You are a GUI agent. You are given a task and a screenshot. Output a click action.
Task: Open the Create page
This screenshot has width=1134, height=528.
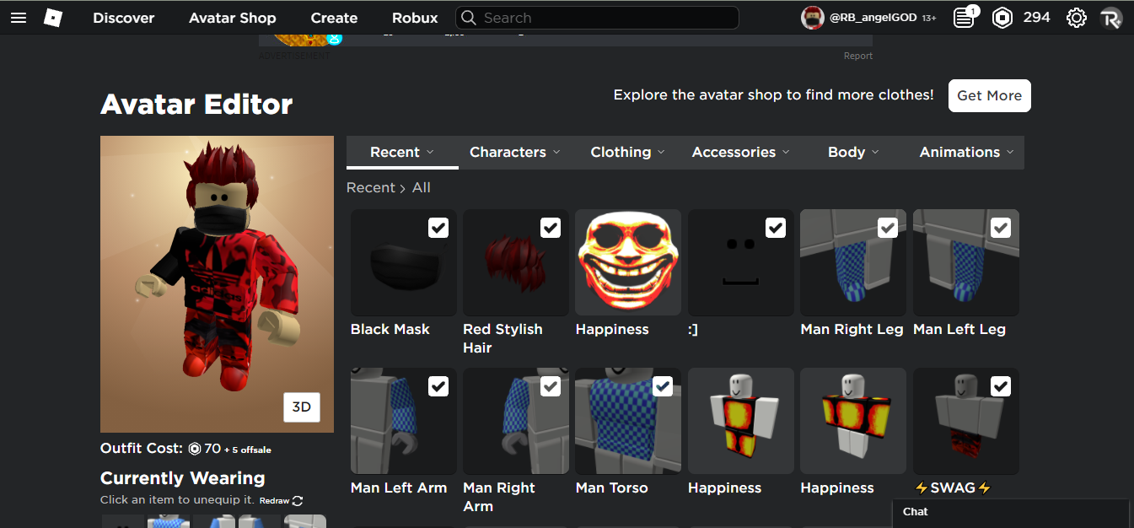(334, 18)
